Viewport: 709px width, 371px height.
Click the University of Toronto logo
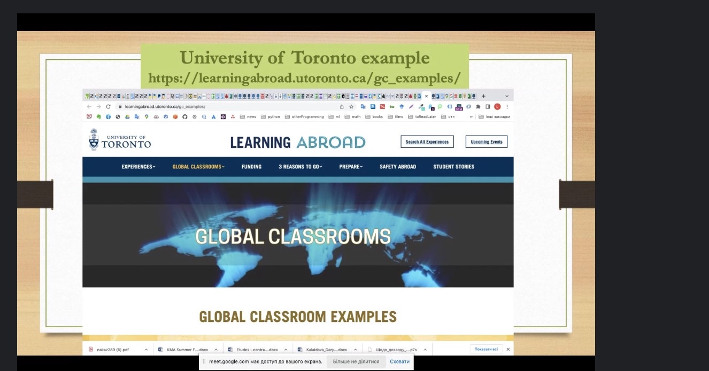[120, 140]
